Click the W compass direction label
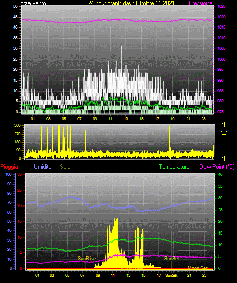237x283 pixels. click(224, 134)
